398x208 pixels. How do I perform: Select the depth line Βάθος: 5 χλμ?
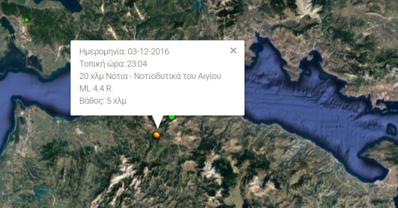(103, 101)
